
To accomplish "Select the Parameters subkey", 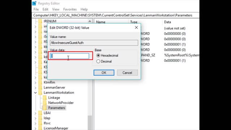I will point(57,108).
